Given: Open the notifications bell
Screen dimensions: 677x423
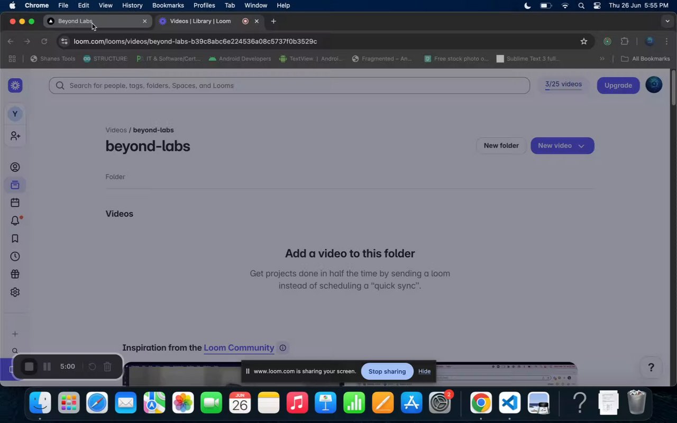Looking at the screenshot, I should 15,220.
